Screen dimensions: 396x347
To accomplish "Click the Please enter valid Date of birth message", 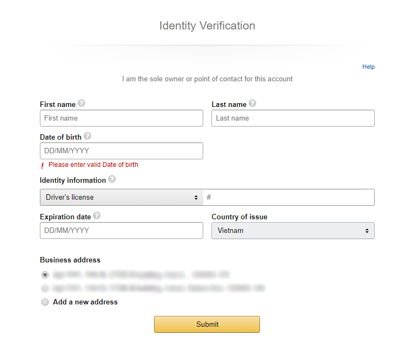I will coord(93,165).
